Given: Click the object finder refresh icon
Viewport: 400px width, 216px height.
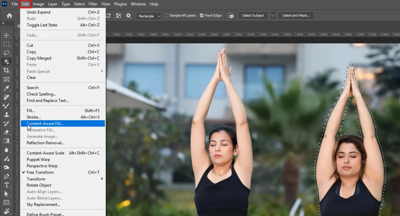Looking at the screenshot, I should tap(109, 16).
